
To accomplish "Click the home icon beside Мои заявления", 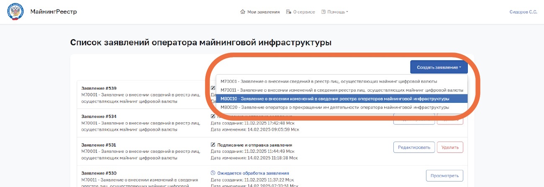I will point(243,12).
